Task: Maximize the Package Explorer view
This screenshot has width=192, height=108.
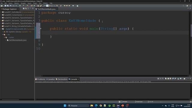Action: (33, 9)
